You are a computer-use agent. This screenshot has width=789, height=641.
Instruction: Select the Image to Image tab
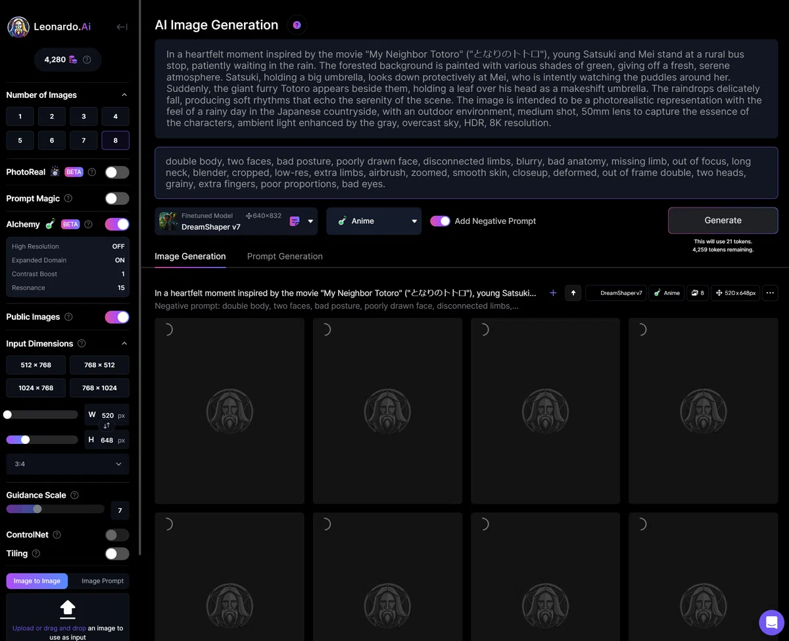(37, 581)
